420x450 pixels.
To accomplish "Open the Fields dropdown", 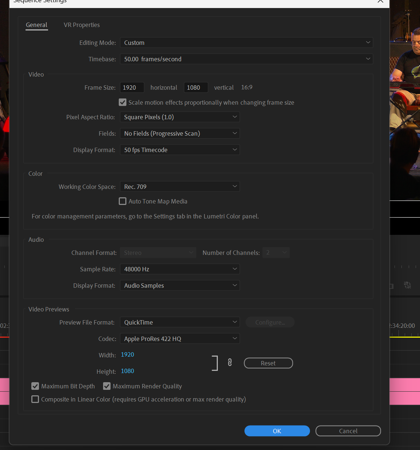I will 180,133.
